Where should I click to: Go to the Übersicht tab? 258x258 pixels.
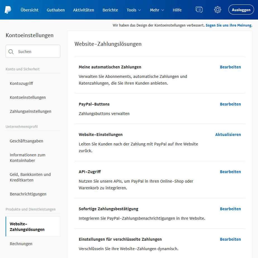pos(29,10)
